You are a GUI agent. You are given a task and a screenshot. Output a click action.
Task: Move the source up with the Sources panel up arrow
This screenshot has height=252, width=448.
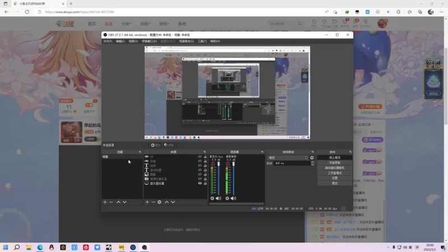point(166,202)
